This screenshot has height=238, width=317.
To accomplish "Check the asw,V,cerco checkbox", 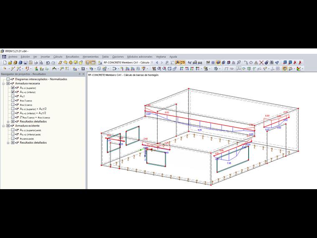I will (13, 105).
